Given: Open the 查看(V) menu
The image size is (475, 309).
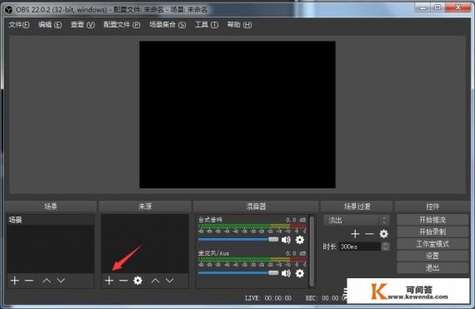Looking at the screenshot, I should click(82, 25).
